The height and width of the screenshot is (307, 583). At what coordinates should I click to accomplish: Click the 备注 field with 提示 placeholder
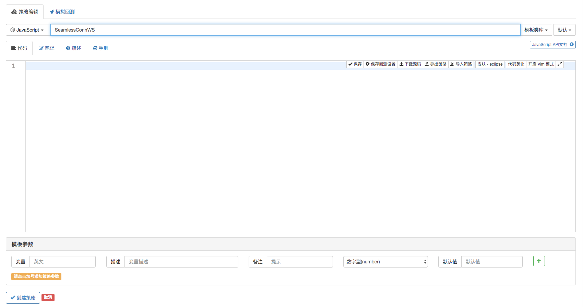300,262
